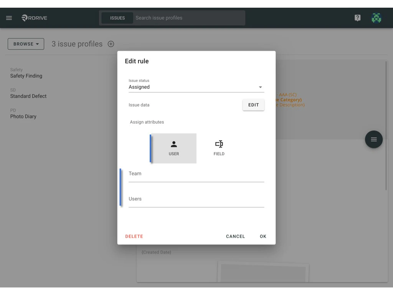Click the green avatar in the top bar

(376, 18)
